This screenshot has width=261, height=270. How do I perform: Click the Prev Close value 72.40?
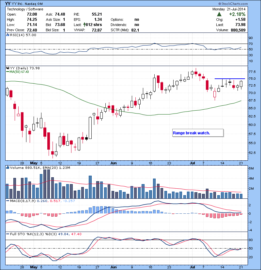pyautogui.click(x=32, y=30)
